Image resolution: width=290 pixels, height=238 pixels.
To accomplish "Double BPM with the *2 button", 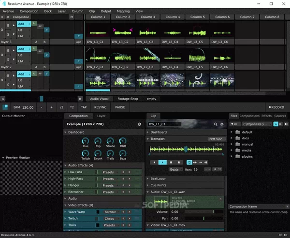I will coord(72,107).
